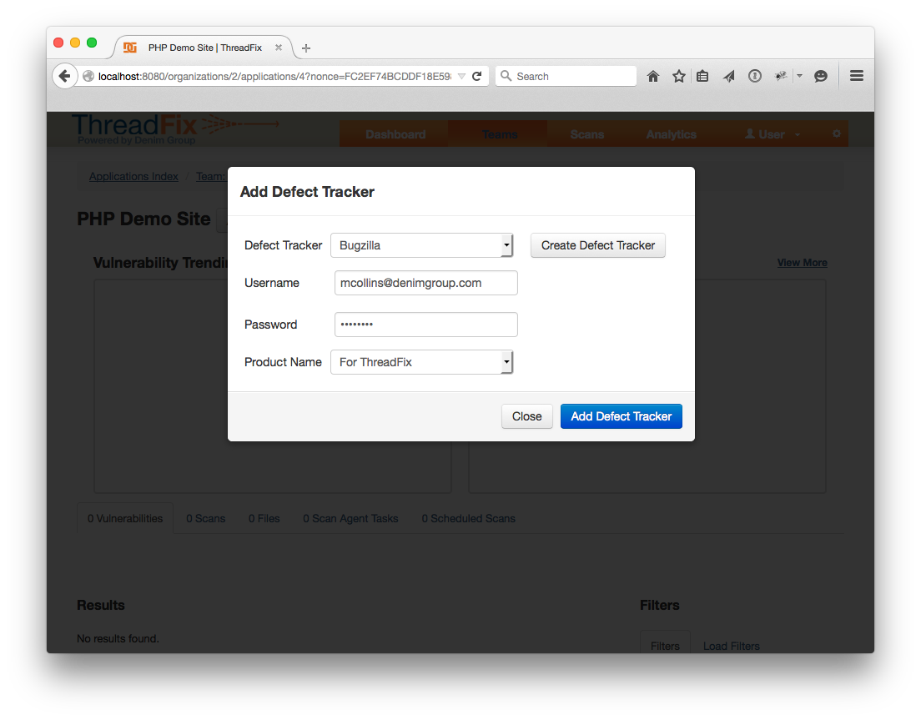
Task: Click the macOS green zoom button
Action: point(92,43)
